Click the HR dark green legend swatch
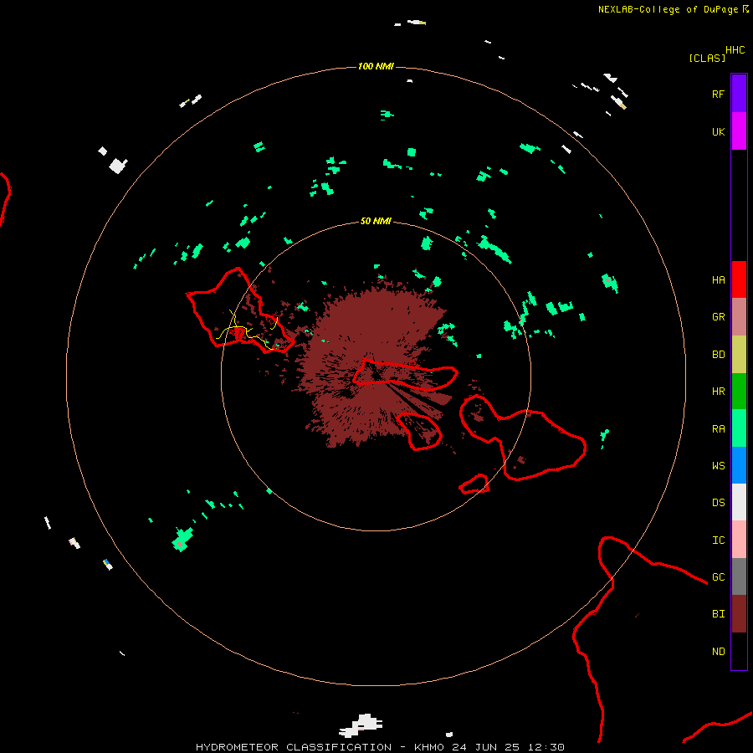 pyautogui.click(x=739, y=391)
